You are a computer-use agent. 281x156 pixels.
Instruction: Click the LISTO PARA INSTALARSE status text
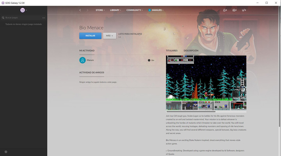pos(130,34)
